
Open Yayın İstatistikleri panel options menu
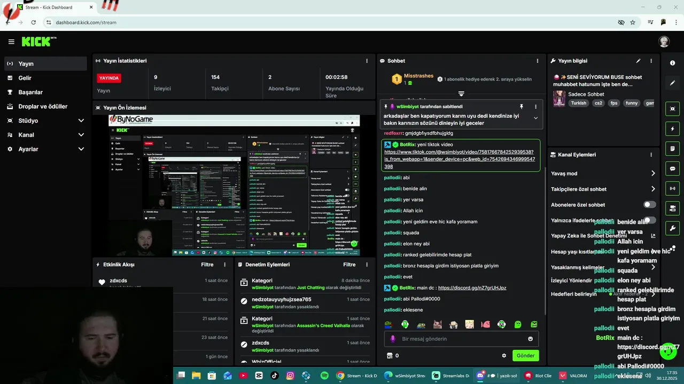367,61
